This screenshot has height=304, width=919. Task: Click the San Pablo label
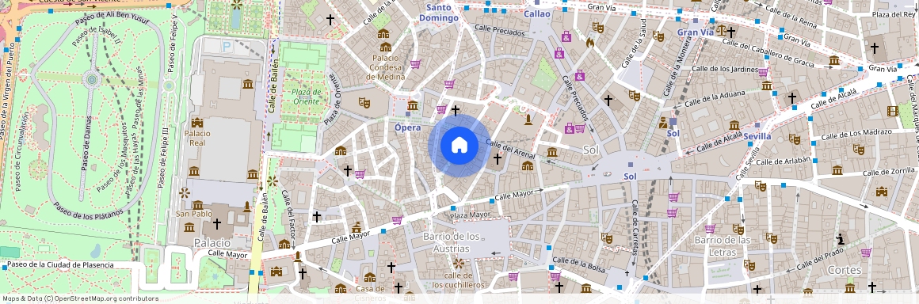[x=194, y=214]
